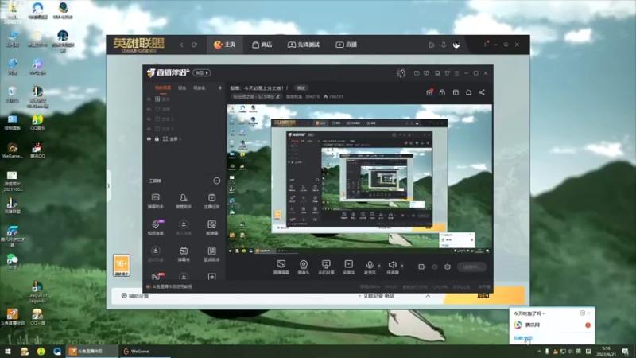Click the share icon in the companion header
This screenshot has width=636, height=358.
tap(482, 92)
